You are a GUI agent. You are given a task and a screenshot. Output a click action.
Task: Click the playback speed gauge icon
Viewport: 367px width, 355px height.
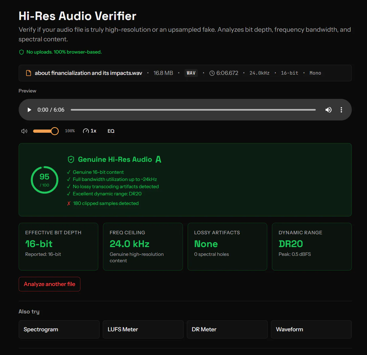[86, 131]
